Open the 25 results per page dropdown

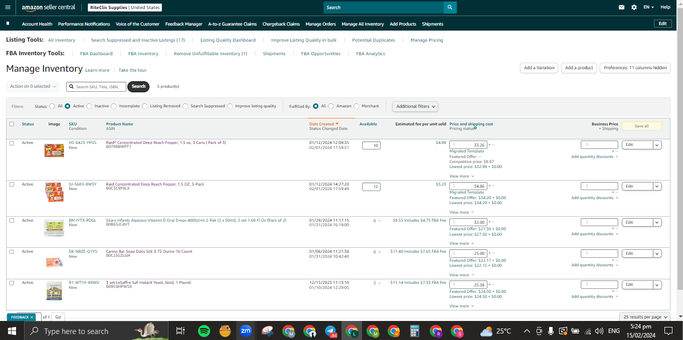tap(645, 317)
